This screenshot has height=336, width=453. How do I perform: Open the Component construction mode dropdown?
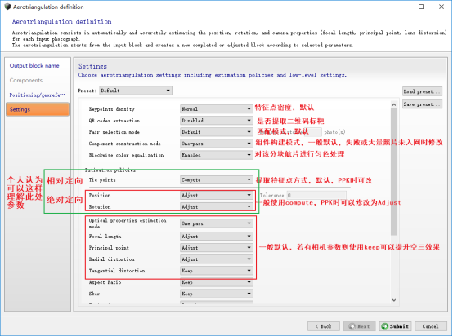pyautogui.click(x=217, y=144)
